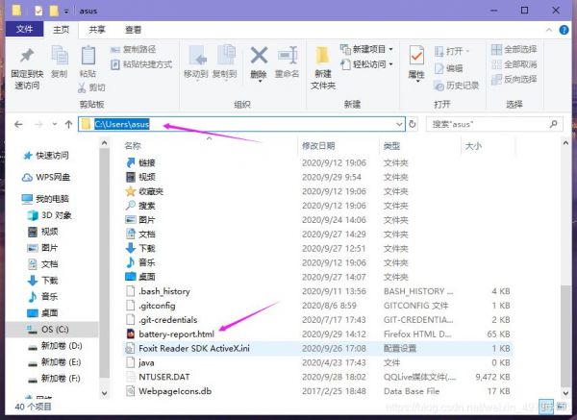Screen dimensions: 577x420
Task: Expand the address bar history dropdown
Action: tap(399, 124)
